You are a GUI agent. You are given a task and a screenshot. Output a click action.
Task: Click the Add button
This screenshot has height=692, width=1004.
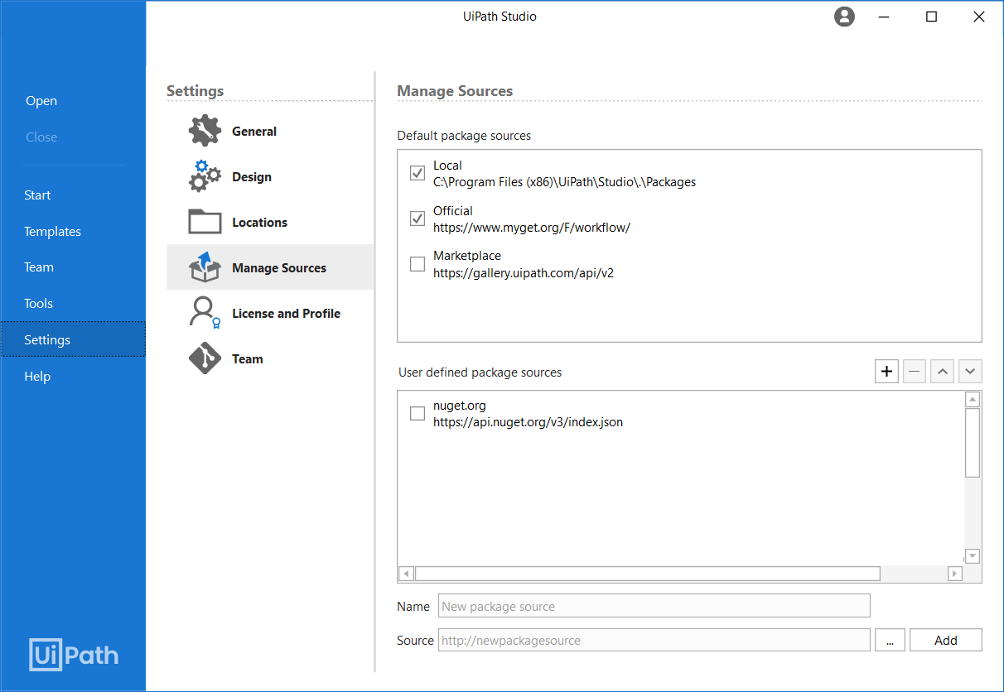946,640
